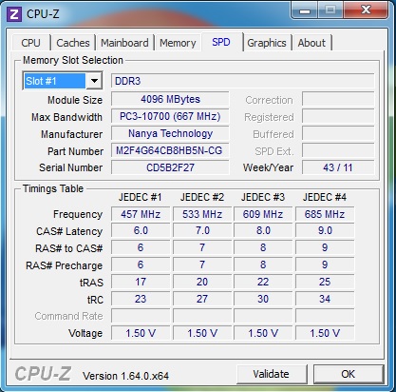The image size is (396, 392).
Task: Click the JEDEC #1 voltage 1.50 V cell
Action: (141, 333)
